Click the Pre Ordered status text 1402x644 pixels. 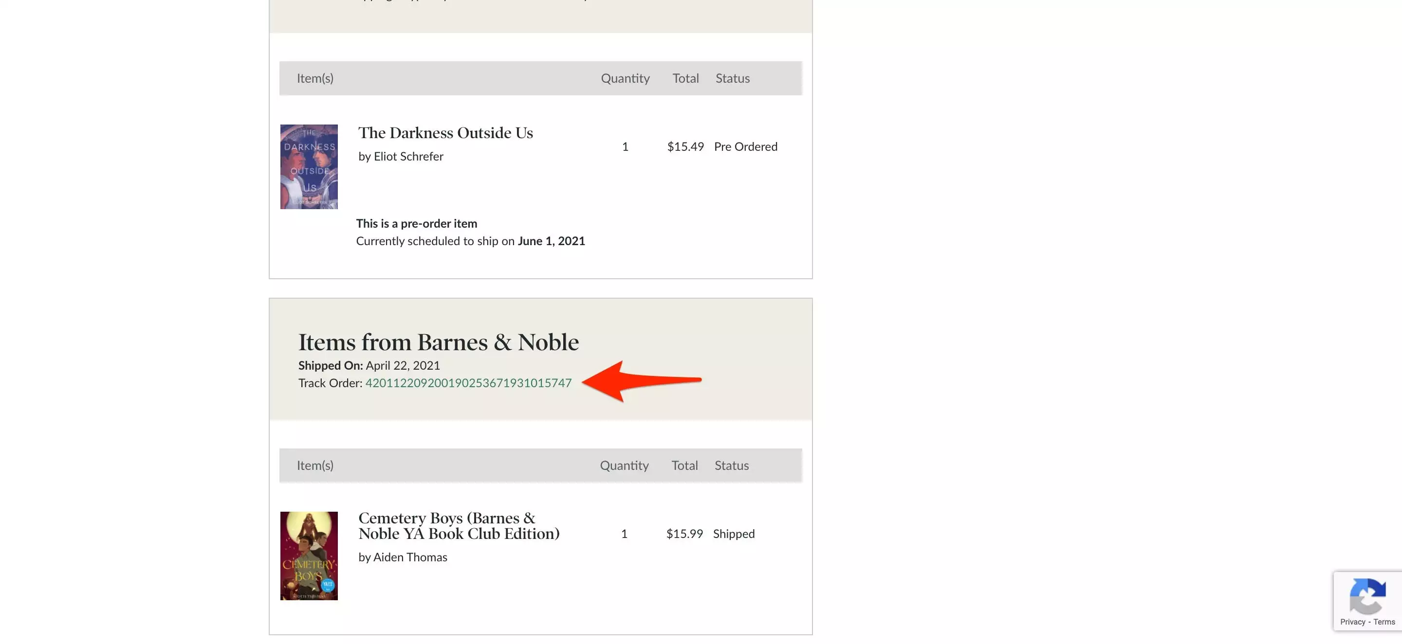tap(746, 147)
